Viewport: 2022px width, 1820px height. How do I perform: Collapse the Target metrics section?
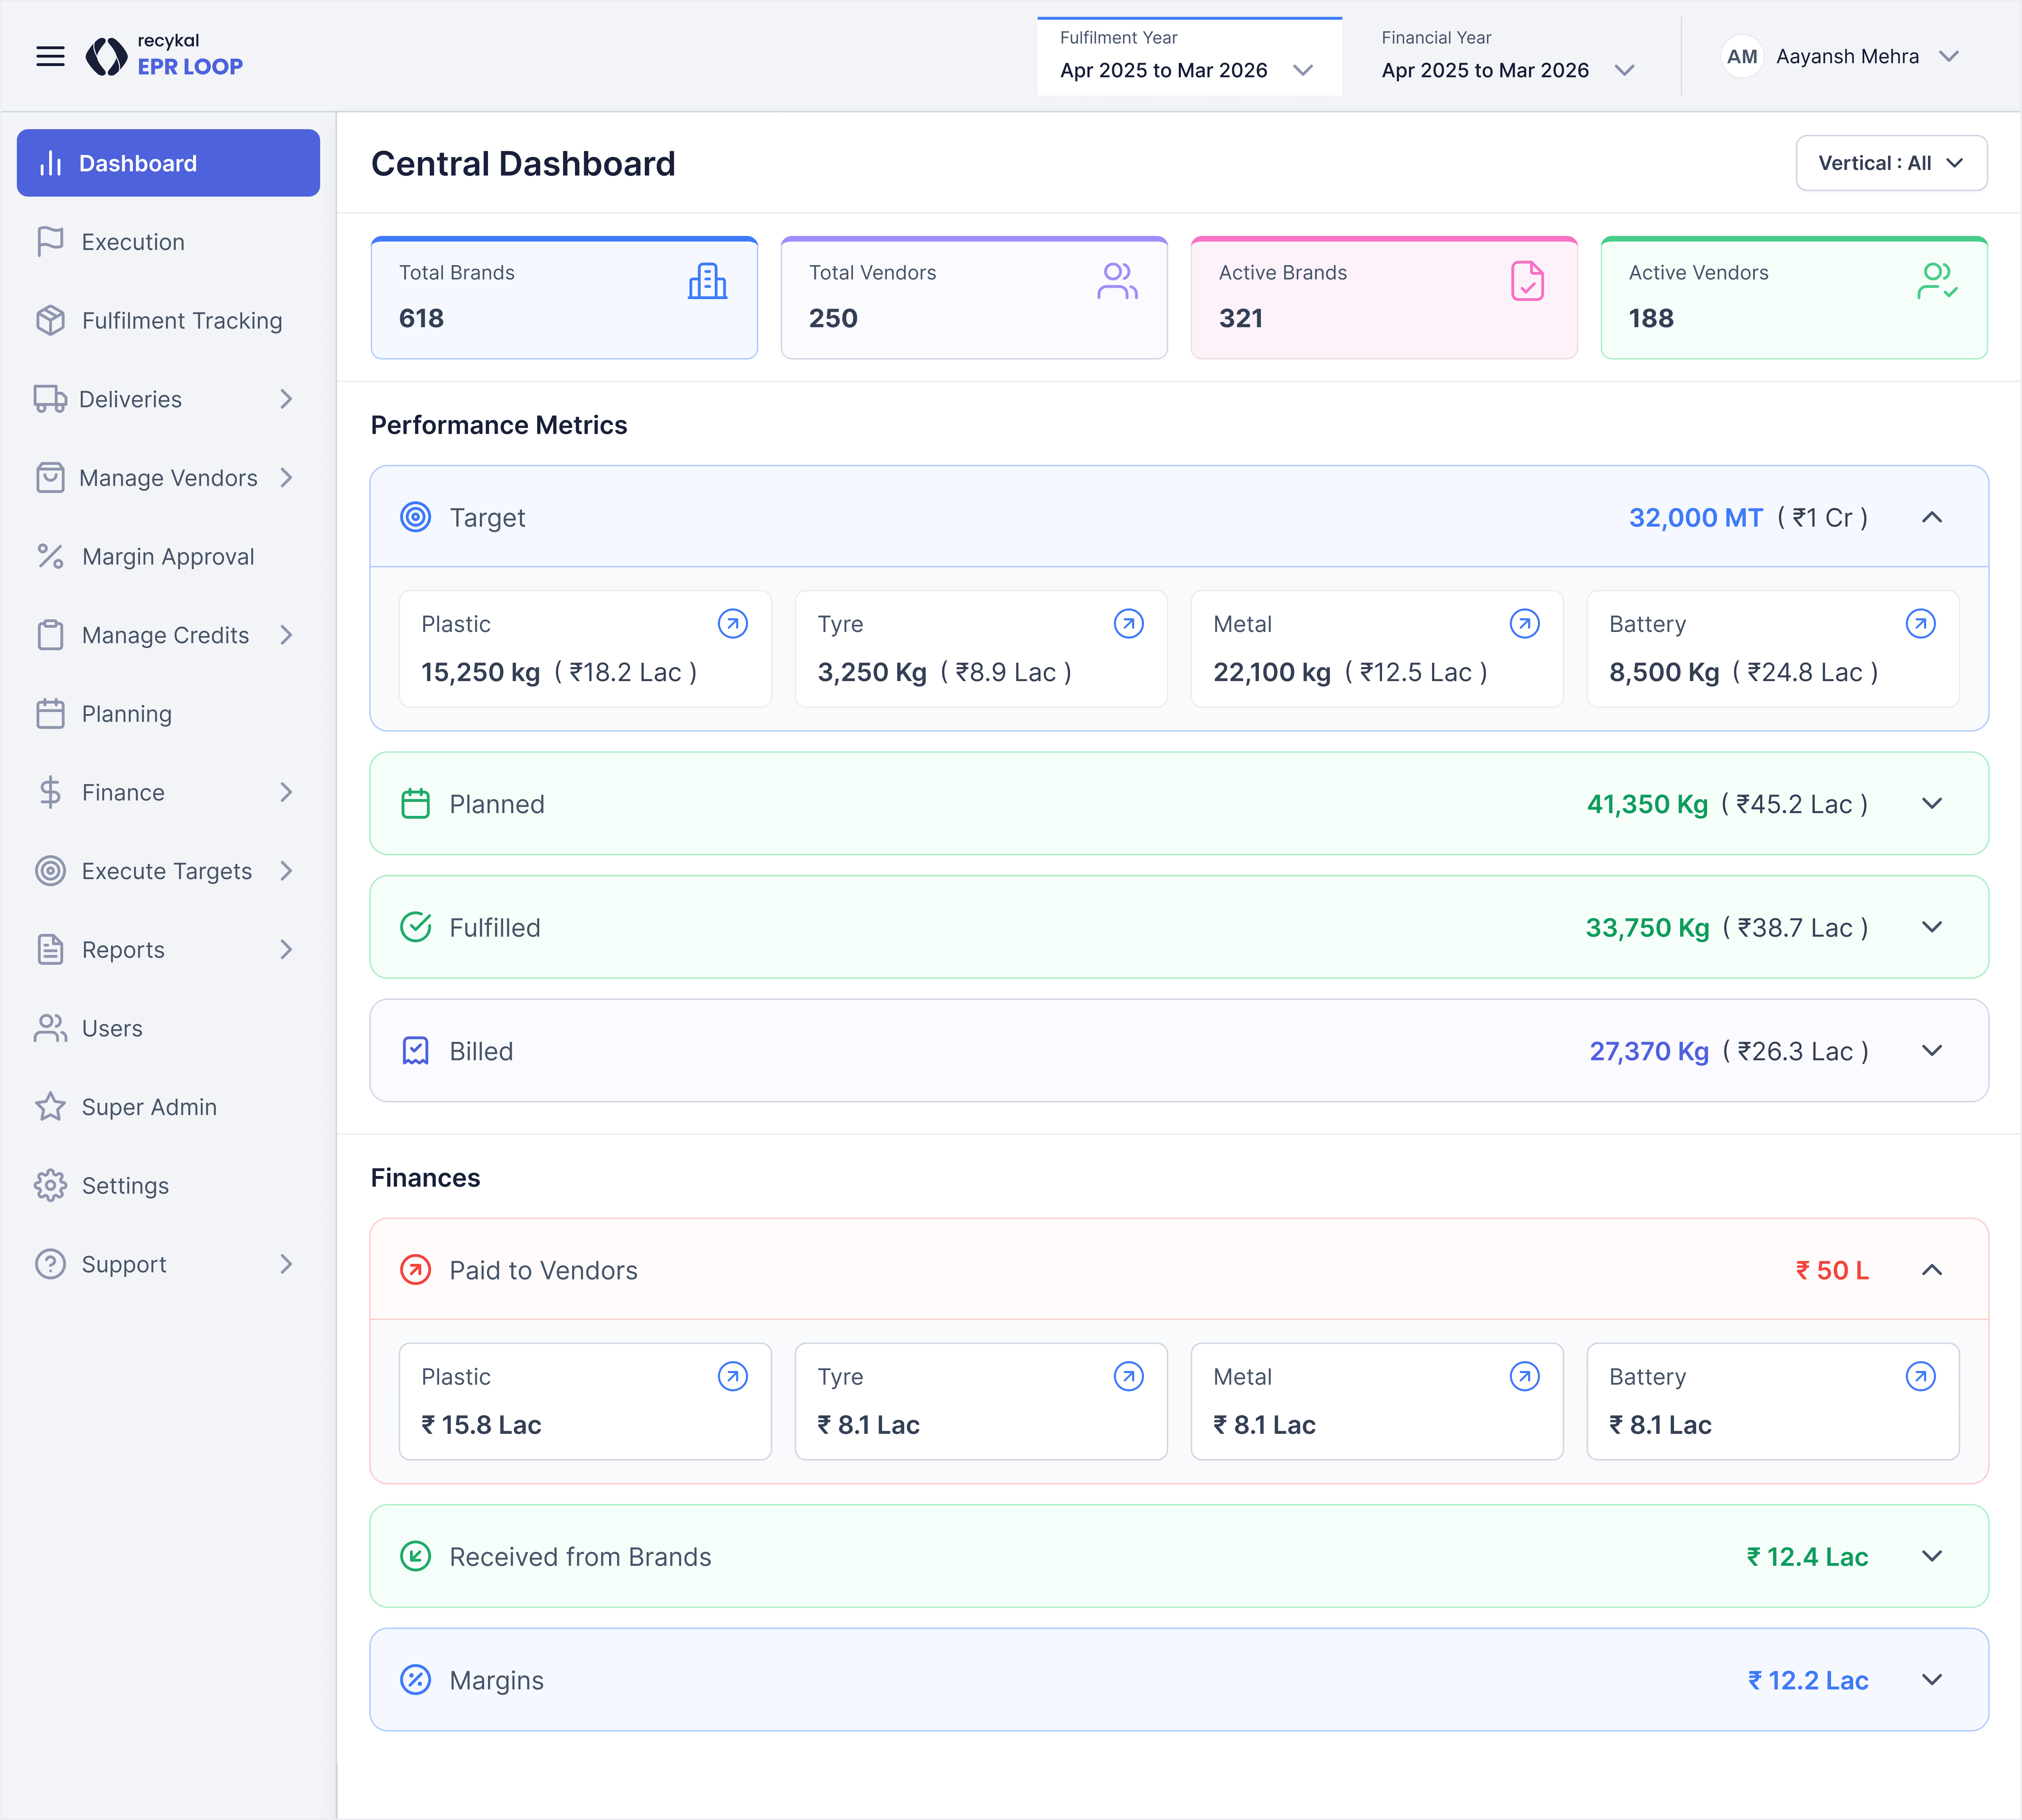pos(1931,518)
